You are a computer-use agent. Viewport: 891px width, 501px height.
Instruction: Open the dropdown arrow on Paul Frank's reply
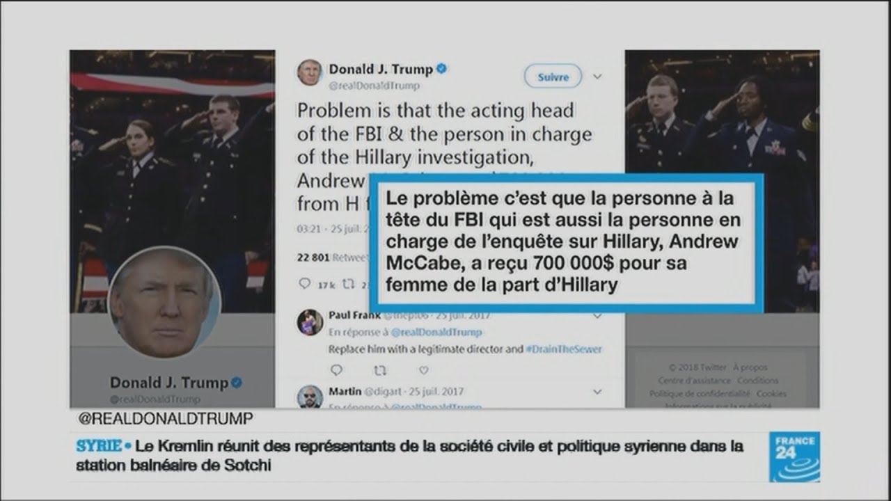point(597,316)
